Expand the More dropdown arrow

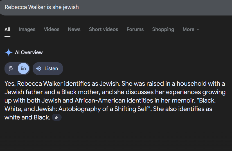coord(198,29)
